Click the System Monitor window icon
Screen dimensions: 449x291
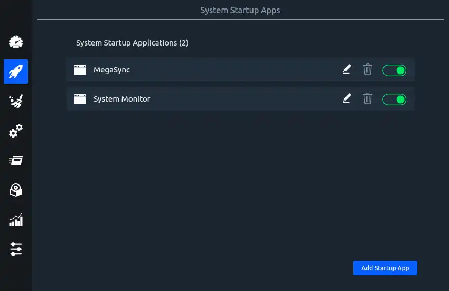click(x=80, y=99)
